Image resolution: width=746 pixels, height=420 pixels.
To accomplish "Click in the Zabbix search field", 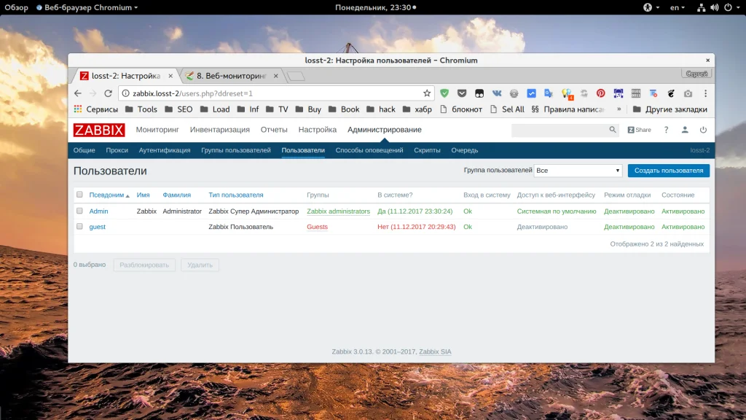I will point(559,130).
